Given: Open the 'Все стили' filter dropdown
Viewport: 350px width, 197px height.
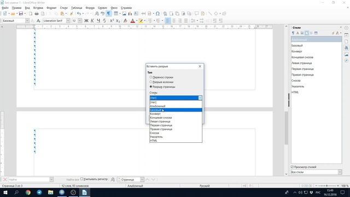Looking at the screenshot, I should click(x=340, y=172).
